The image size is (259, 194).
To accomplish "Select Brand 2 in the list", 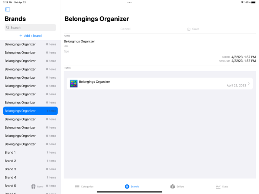I will (30, 161).
